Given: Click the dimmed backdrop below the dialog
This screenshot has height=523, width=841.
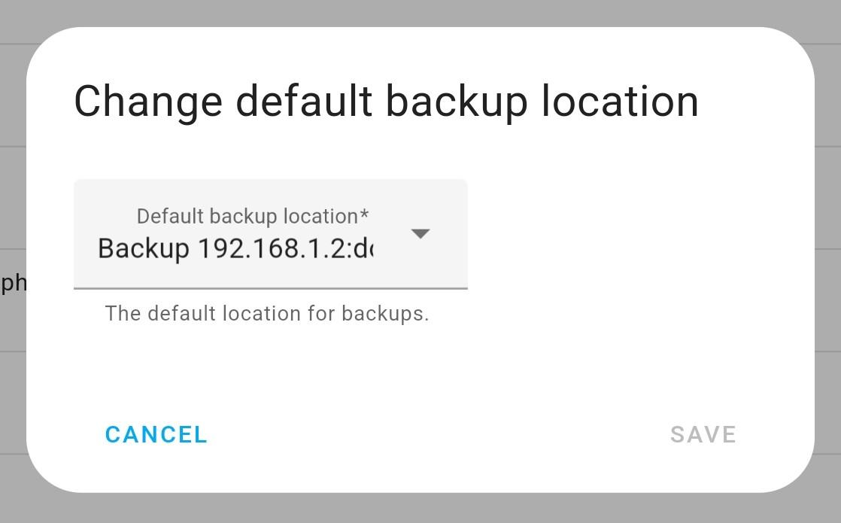Looking at the screenshot, I should 420,509.
